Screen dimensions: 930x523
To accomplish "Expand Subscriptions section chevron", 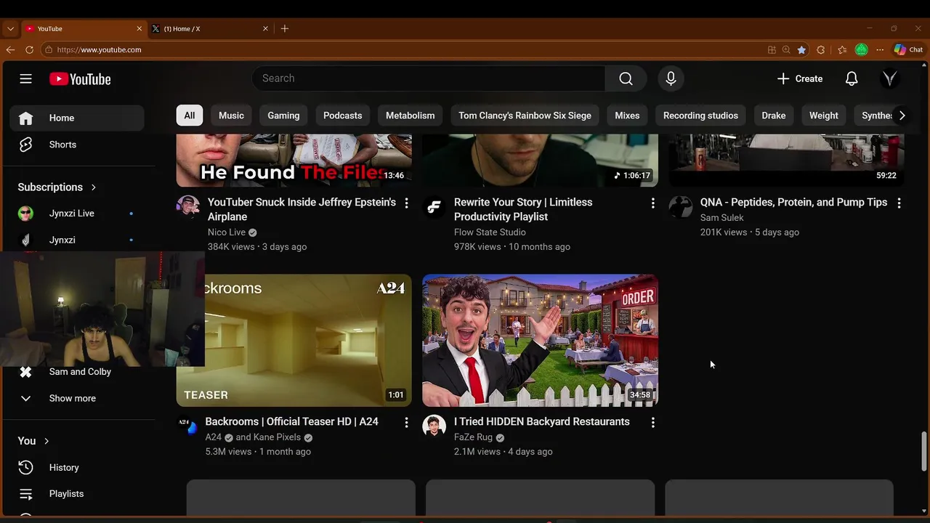I will 93,187.
